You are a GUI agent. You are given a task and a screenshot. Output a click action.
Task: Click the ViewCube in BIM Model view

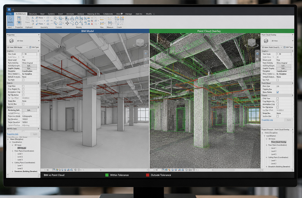coord(140,43)
